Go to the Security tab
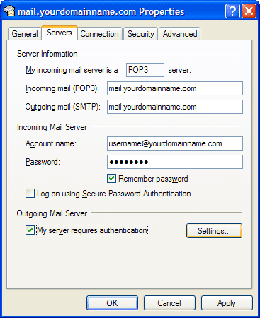The width and height of the screenshot is (260, 318). pos(141,34)
